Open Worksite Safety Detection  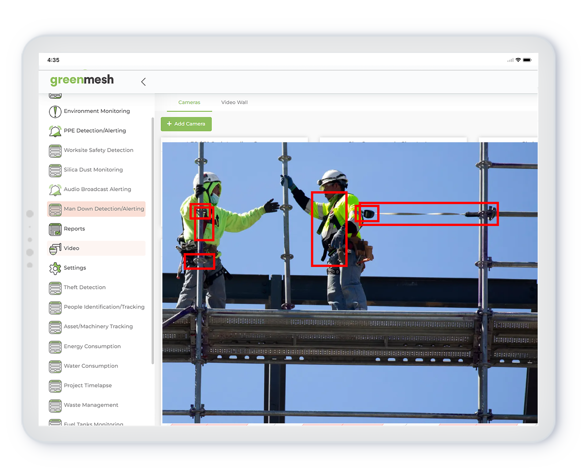pos(98,150)
